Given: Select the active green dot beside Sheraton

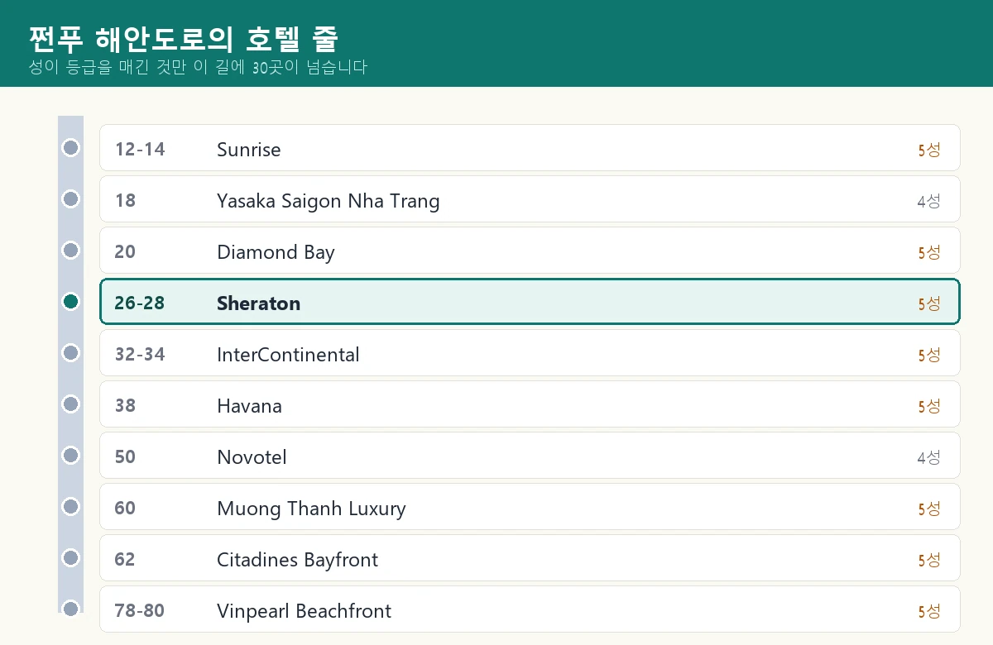Looking at the screenshot, I should [x=71, y=302].
